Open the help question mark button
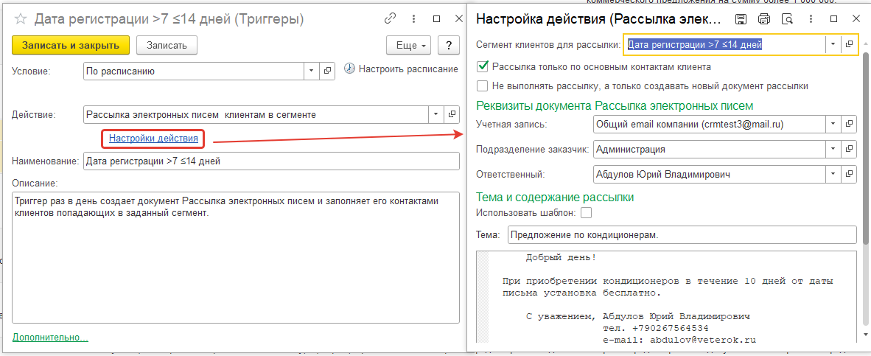 pos(448,46)
